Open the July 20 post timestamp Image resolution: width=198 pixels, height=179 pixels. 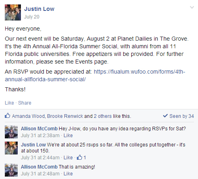pyautogui.click(x=32, y=17)
